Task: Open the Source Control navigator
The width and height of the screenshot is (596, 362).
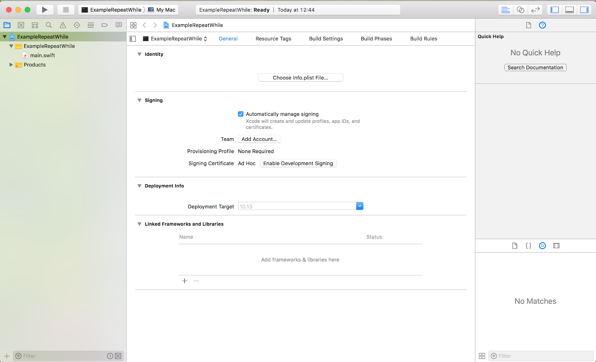Action: pos(21,25)
